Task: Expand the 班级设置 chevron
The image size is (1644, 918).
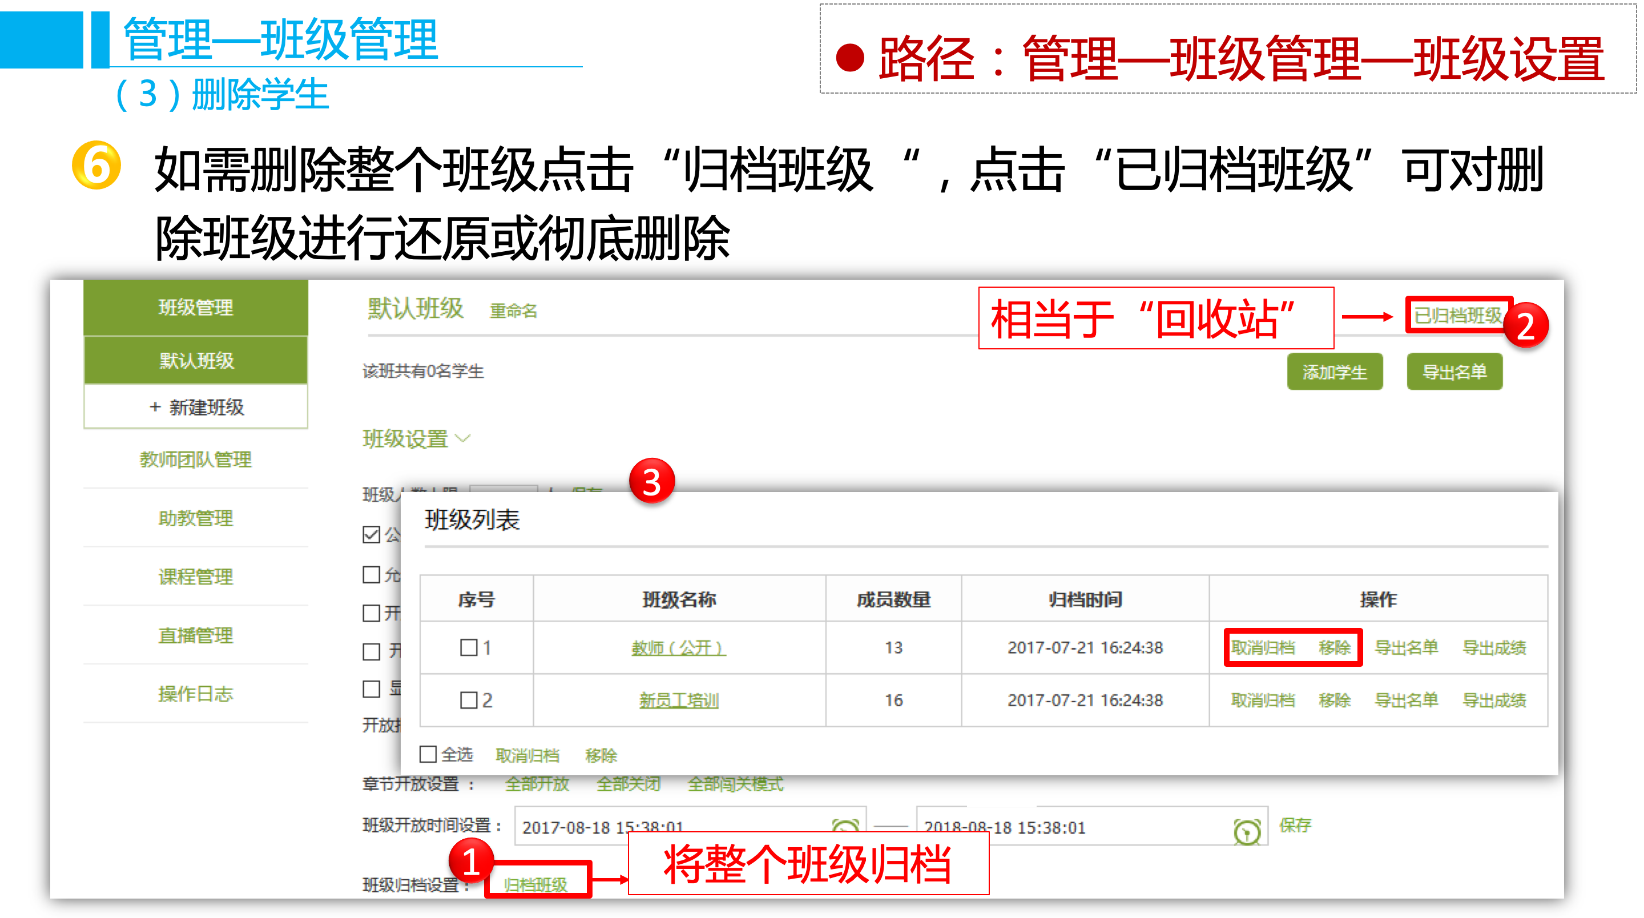Action: click(x=464, y=438)
